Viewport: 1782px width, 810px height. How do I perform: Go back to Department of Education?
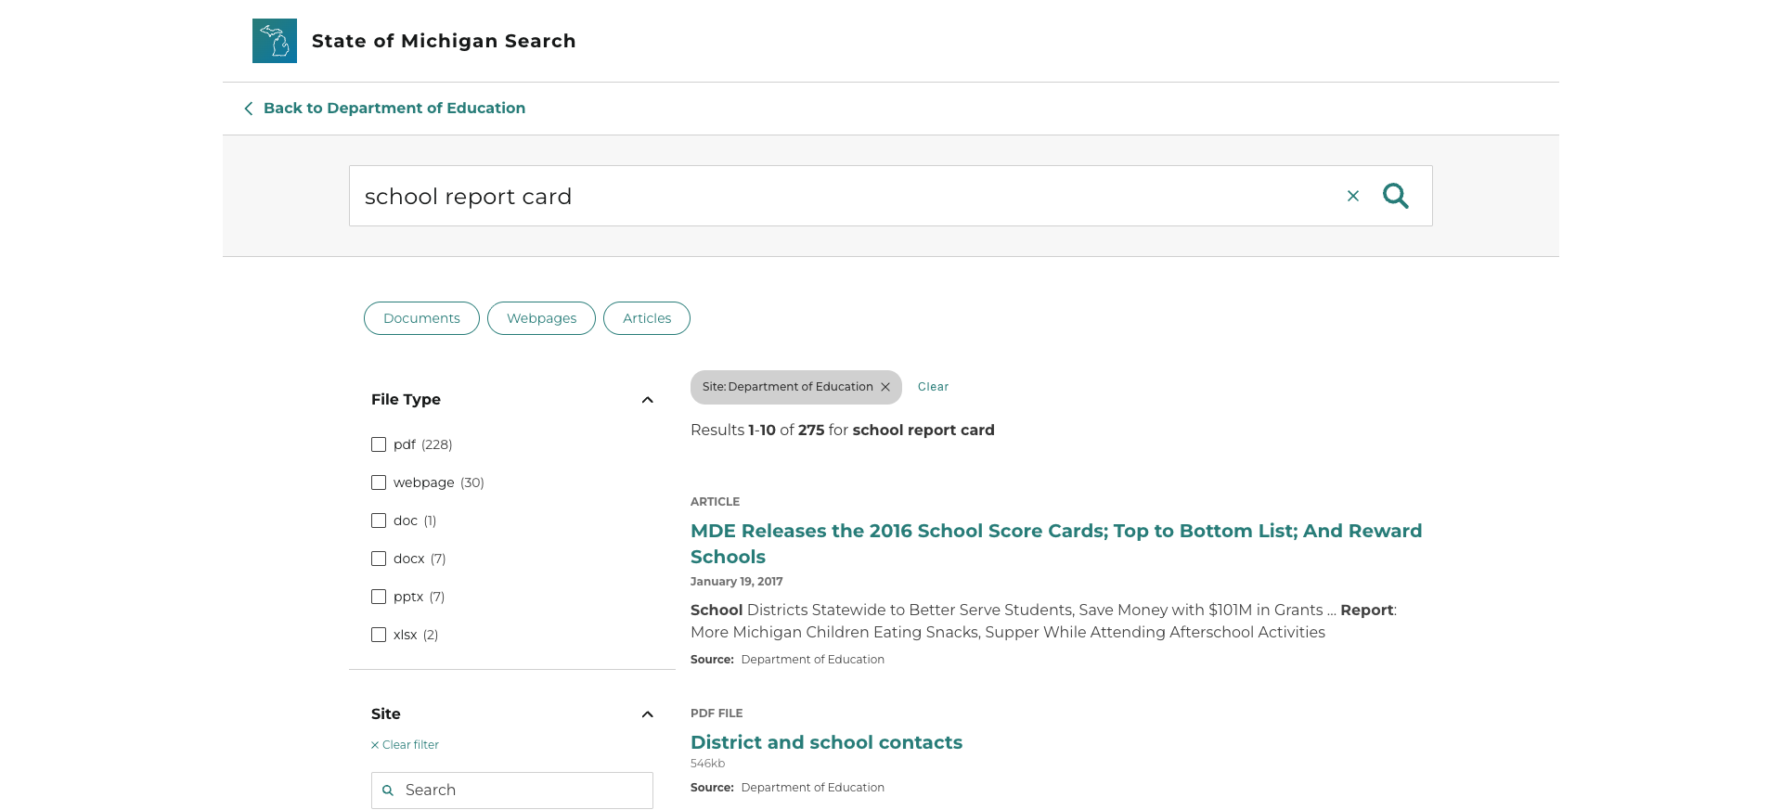pos(394,109)
